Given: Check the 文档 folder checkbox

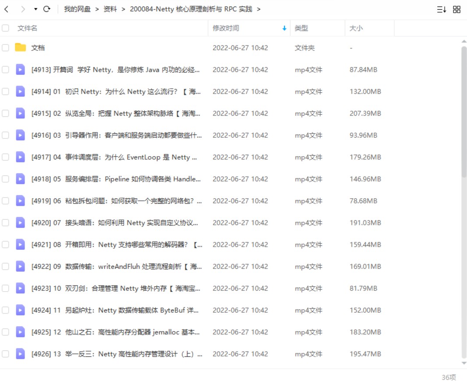Looking at the screenshot, I should coord(5,48).
